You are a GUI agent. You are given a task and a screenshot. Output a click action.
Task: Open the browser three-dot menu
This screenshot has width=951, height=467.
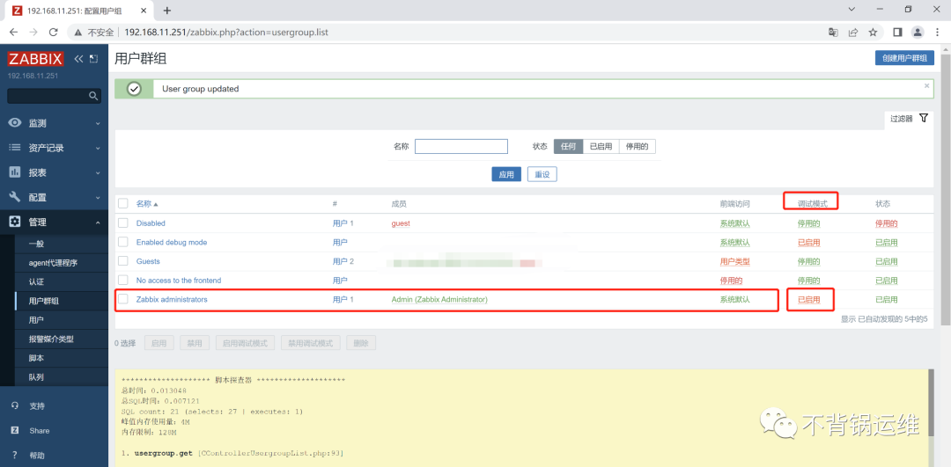click(937, 33)
